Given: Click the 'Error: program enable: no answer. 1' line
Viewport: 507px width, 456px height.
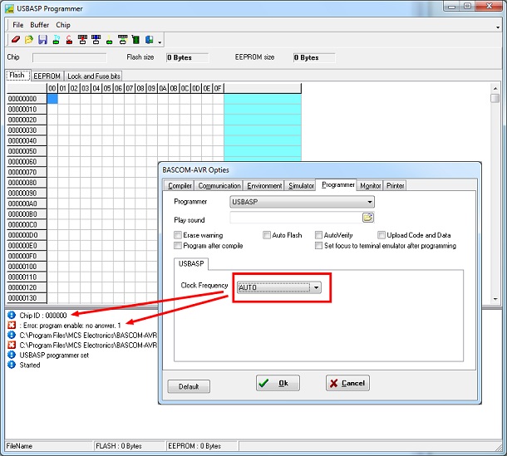Looking at the screenshot, I should pos(70,326).
